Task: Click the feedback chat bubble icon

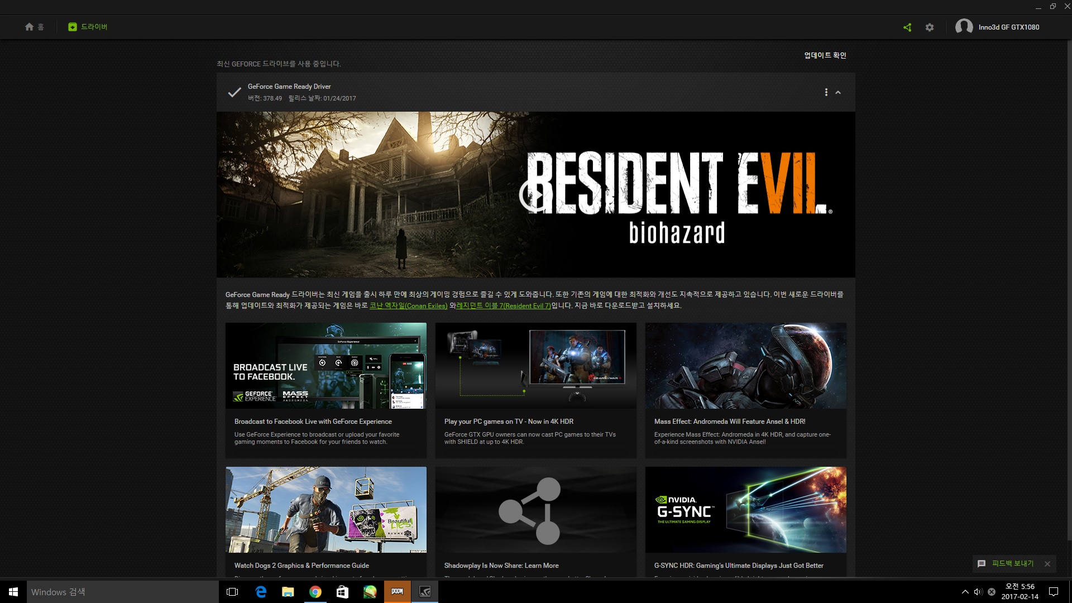Action: coord(982,564)
